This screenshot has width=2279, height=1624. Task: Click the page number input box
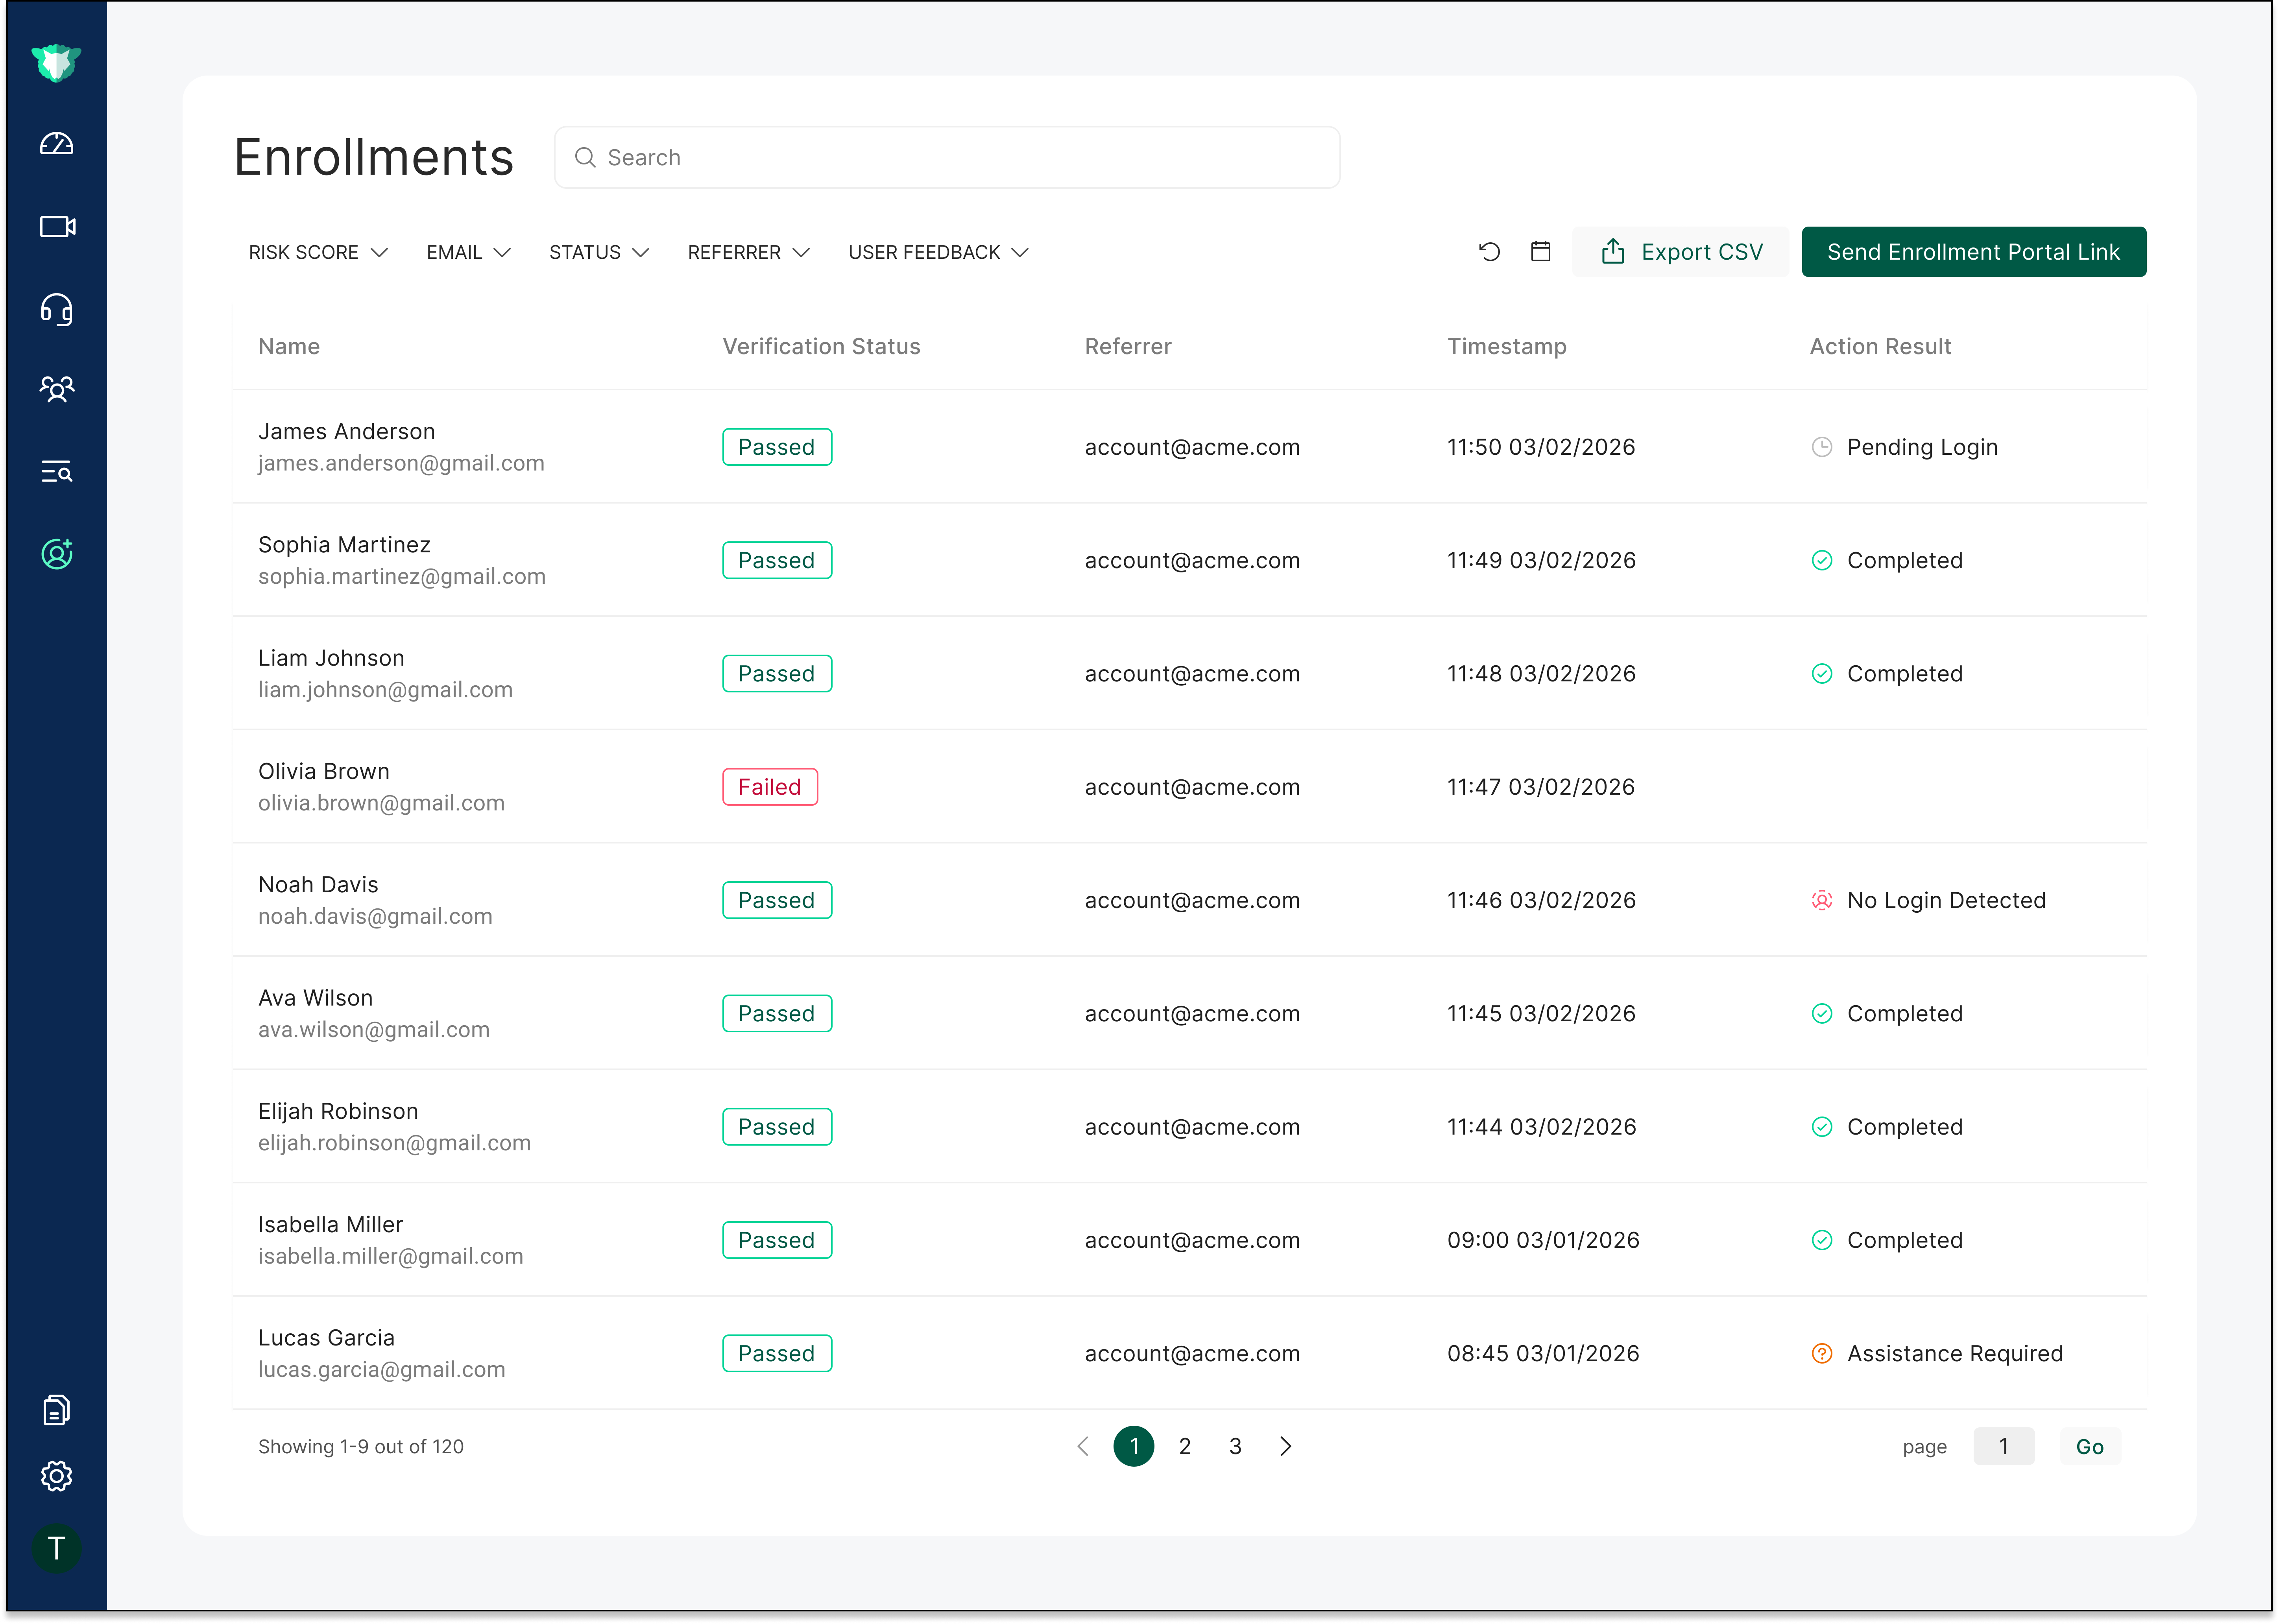tap(2003, 1447)
